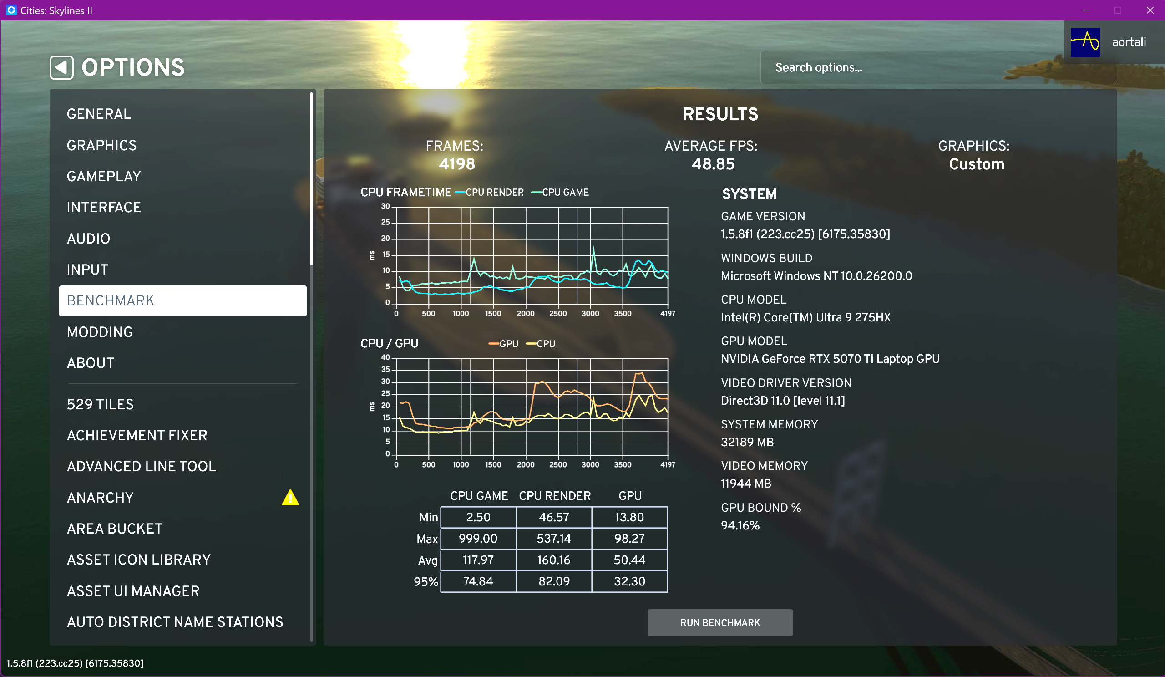Open the Audio settings section
This screenshot has width=1165, height=677.
click(182, 239)
